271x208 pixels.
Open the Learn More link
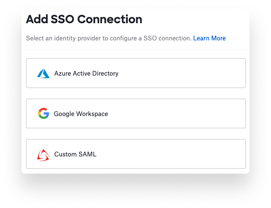pyautogui.click(x=209, y=38)
